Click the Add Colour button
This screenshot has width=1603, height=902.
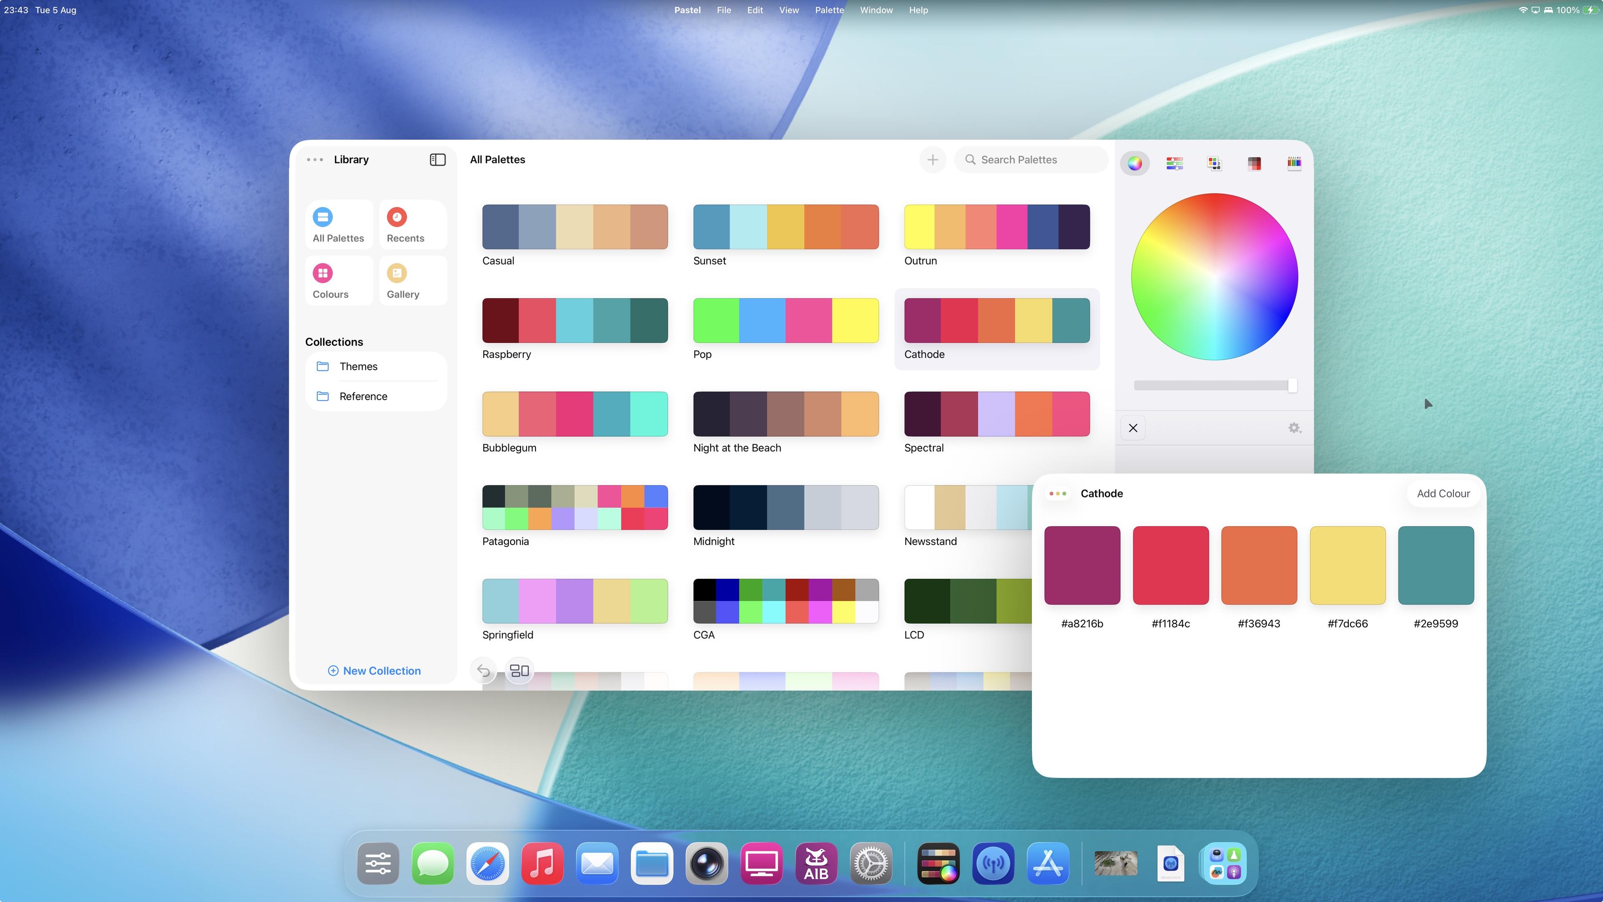(1443, 494)
